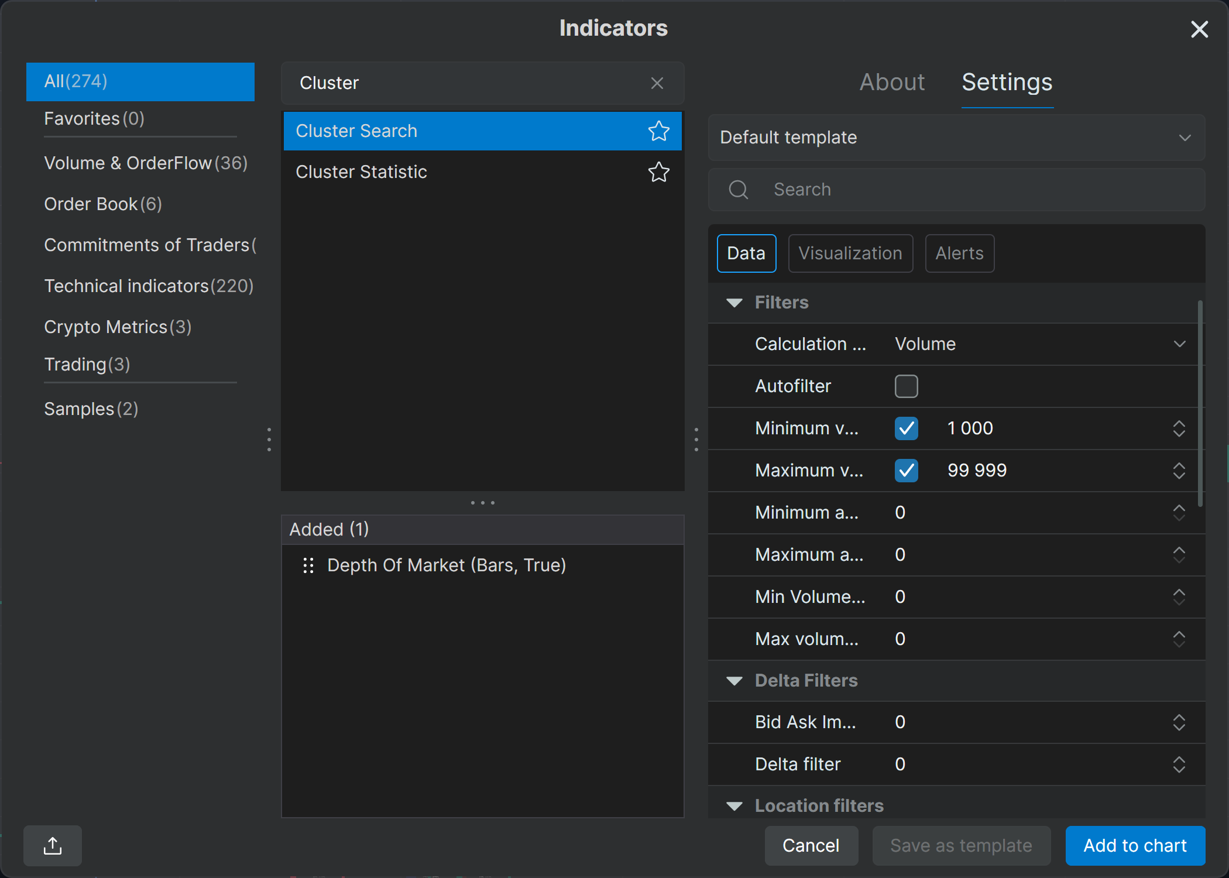Enable the Autofilter checkbox

[906, 386]
